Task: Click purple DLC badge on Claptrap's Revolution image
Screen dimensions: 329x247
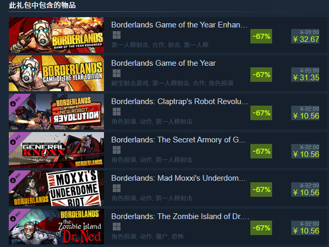Action: [17, 102]
